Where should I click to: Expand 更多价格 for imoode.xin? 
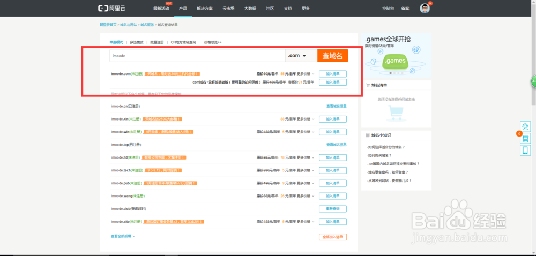(x=306, y=119)
